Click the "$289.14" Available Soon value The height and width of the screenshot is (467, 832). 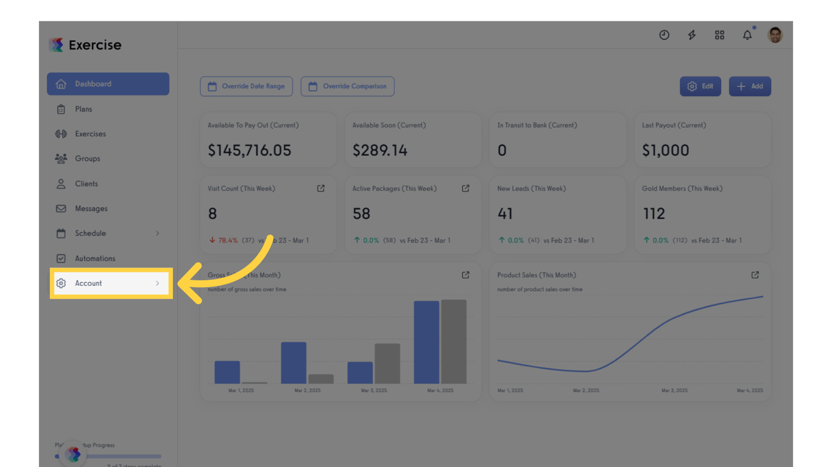pos(380,150)
